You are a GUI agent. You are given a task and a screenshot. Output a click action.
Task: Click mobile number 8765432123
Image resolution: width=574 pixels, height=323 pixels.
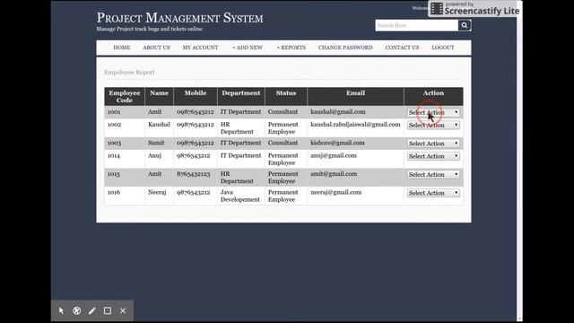[x=194, y=174]
